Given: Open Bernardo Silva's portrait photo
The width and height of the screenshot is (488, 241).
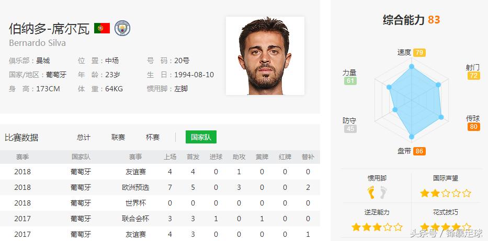Looking at the screenshot, I should tap(265, 56).
